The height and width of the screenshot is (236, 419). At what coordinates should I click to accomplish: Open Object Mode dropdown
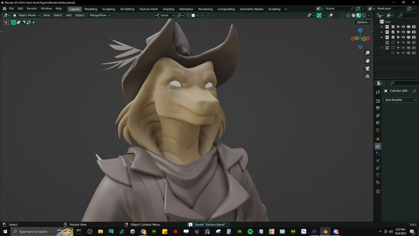pos(26,15)
